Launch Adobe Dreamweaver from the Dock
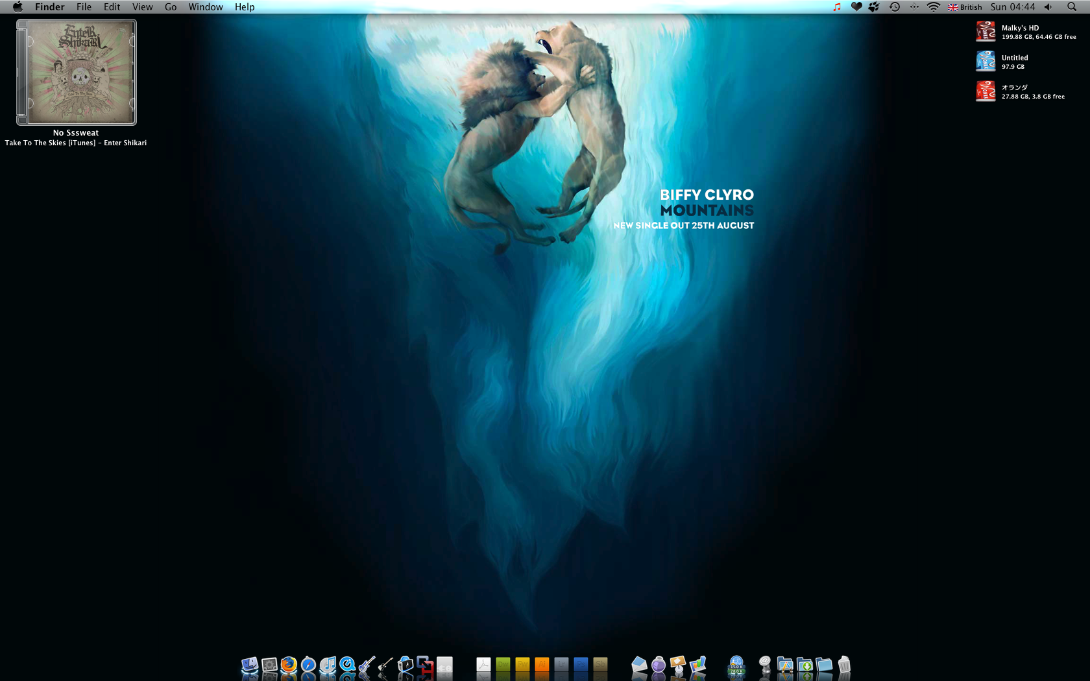This screenshot has width=1090, height=681. tap(503, 665)
